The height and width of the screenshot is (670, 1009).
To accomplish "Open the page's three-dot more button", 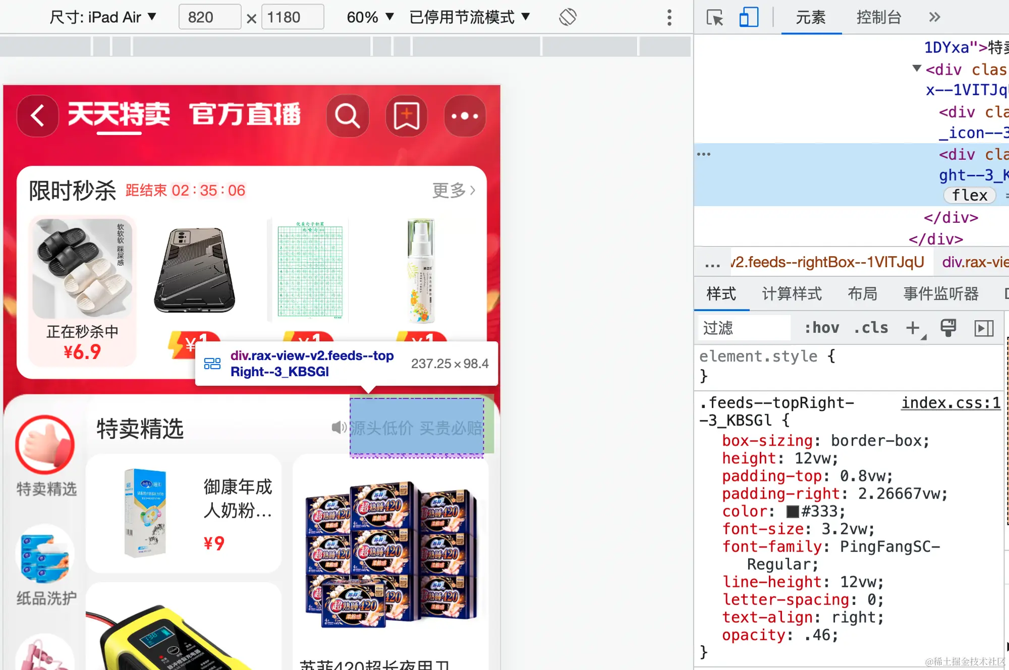I will 465,116.
